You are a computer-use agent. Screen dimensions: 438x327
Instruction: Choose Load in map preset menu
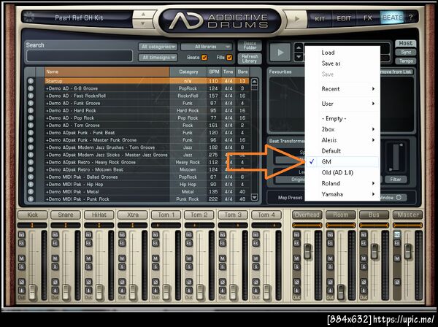(x=342, y=53)
